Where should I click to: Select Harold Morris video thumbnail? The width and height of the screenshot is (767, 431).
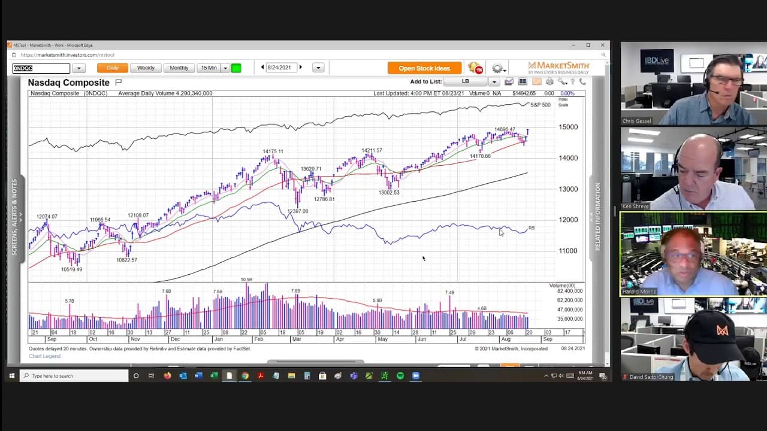694,254
